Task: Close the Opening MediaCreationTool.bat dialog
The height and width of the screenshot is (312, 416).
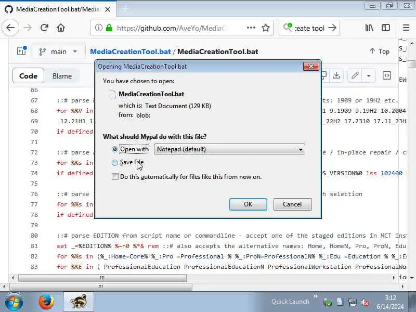Action: click(311, 66)
